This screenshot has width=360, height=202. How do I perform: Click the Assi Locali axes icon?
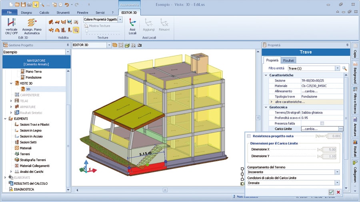pos(132,22)
